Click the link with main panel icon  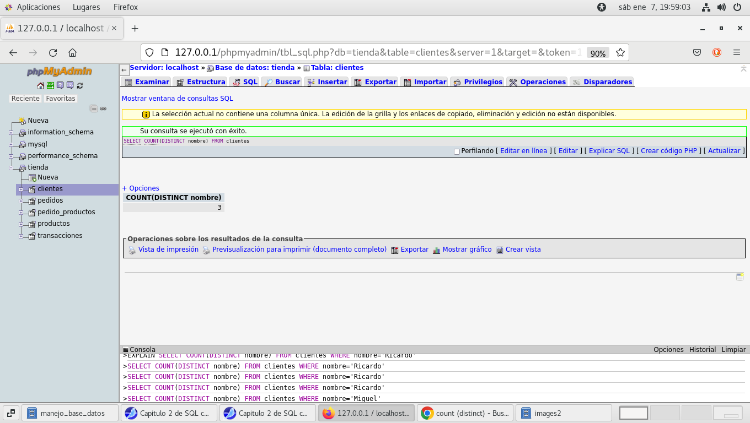103,109
